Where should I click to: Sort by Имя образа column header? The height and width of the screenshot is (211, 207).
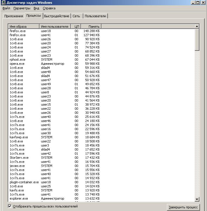[24, 27]
